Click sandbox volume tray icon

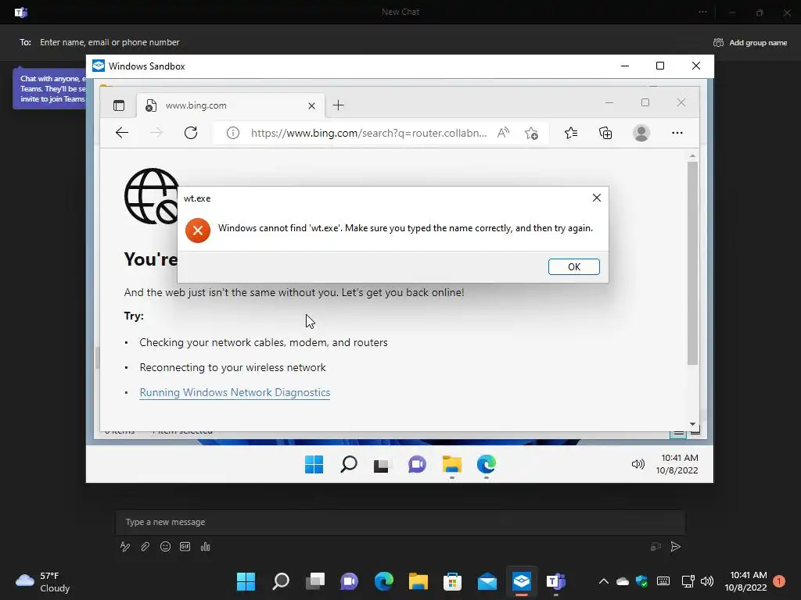(x=638, y=464)
